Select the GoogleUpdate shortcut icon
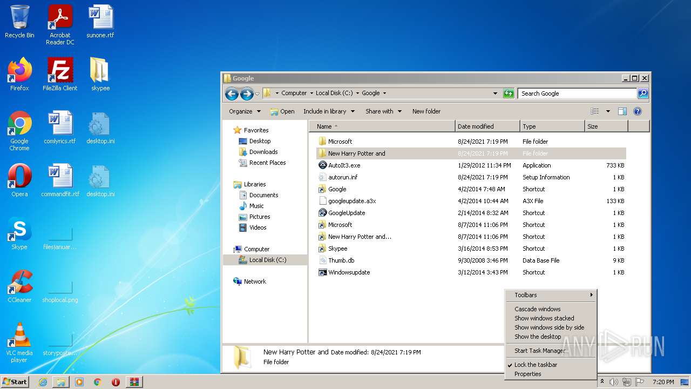Image resolution: width=691 pixels, height=389 pixels. click(x=323, y=213)
